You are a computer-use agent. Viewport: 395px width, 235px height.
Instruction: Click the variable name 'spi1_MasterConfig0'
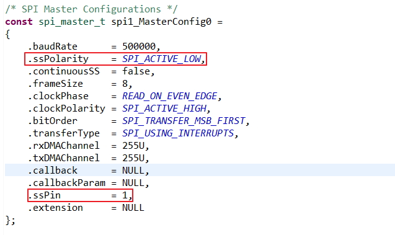pyautogui.click(x=161, y=22)
